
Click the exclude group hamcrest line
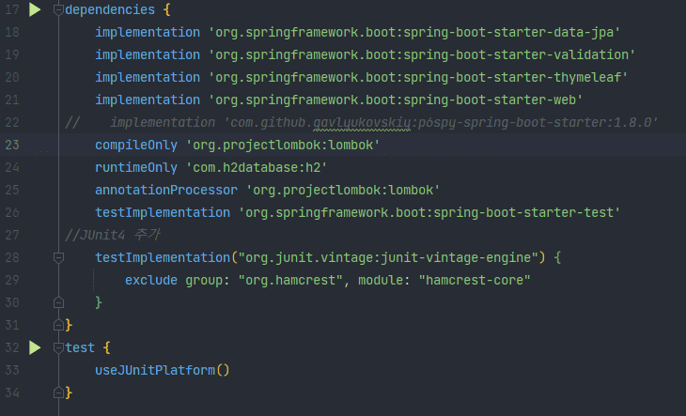tap(328, 280)
